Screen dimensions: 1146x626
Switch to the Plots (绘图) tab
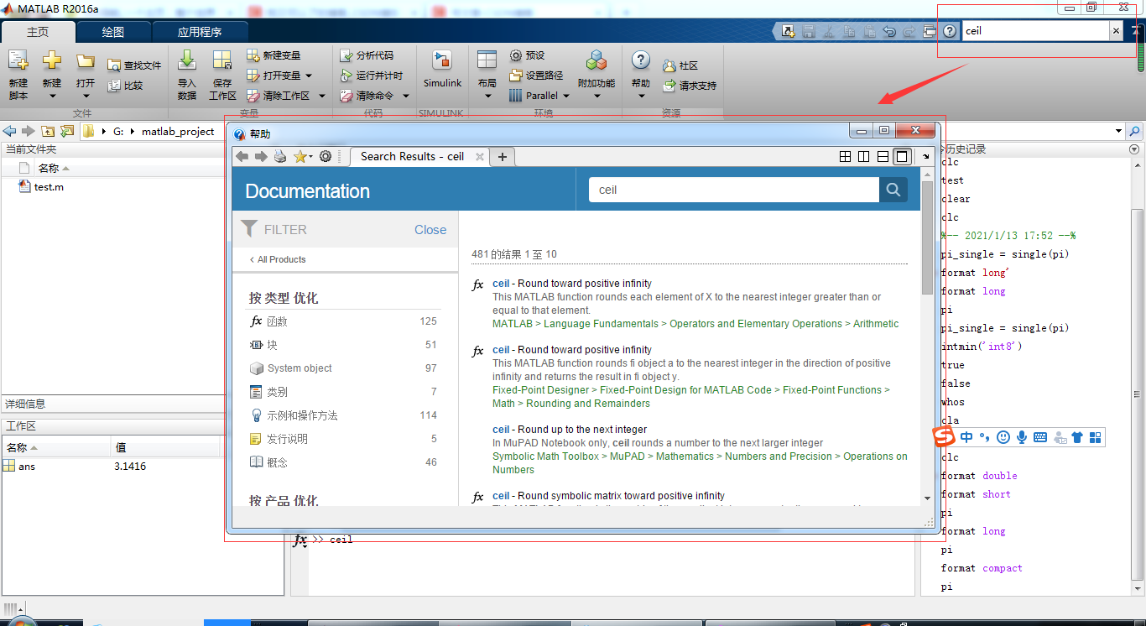113,32
